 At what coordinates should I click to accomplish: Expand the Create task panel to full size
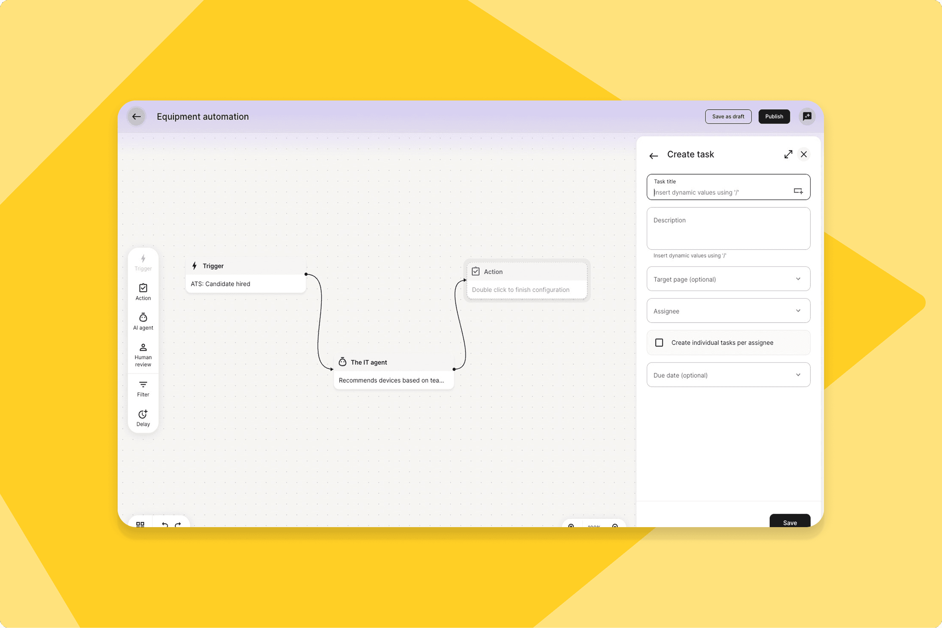pyautogui.click(x=788, y=154)
